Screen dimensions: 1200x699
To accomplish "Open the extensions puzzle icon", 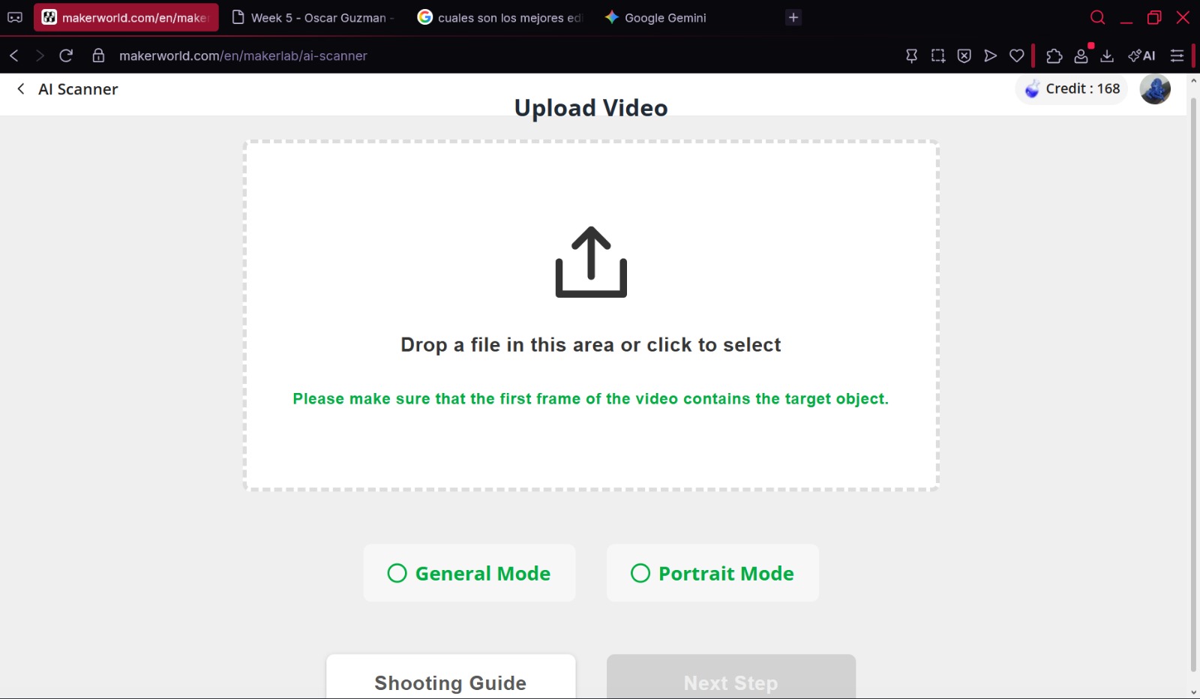I will [1054, 55].
